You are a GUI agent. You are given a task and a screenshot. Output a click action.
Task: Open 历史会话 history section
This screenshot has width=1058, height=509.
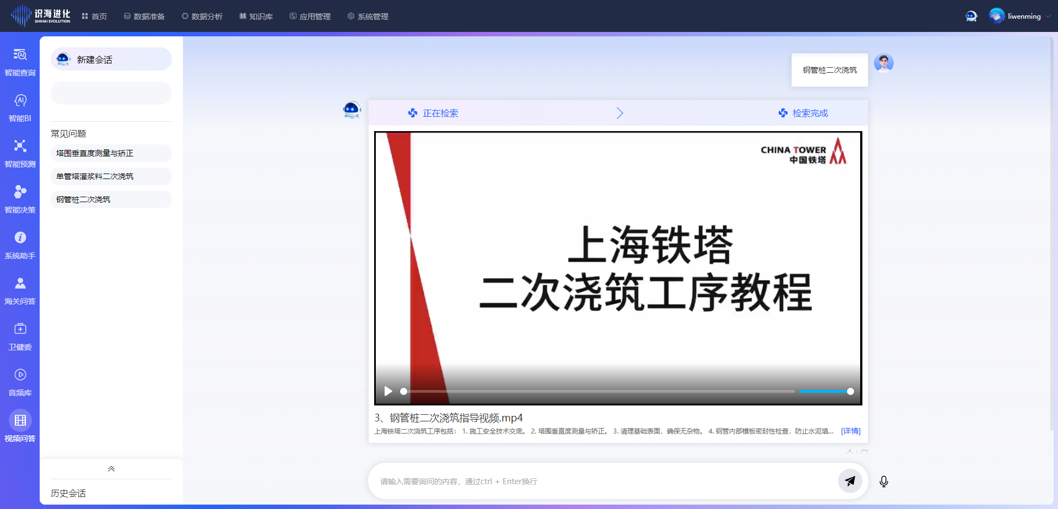(68, 493)
